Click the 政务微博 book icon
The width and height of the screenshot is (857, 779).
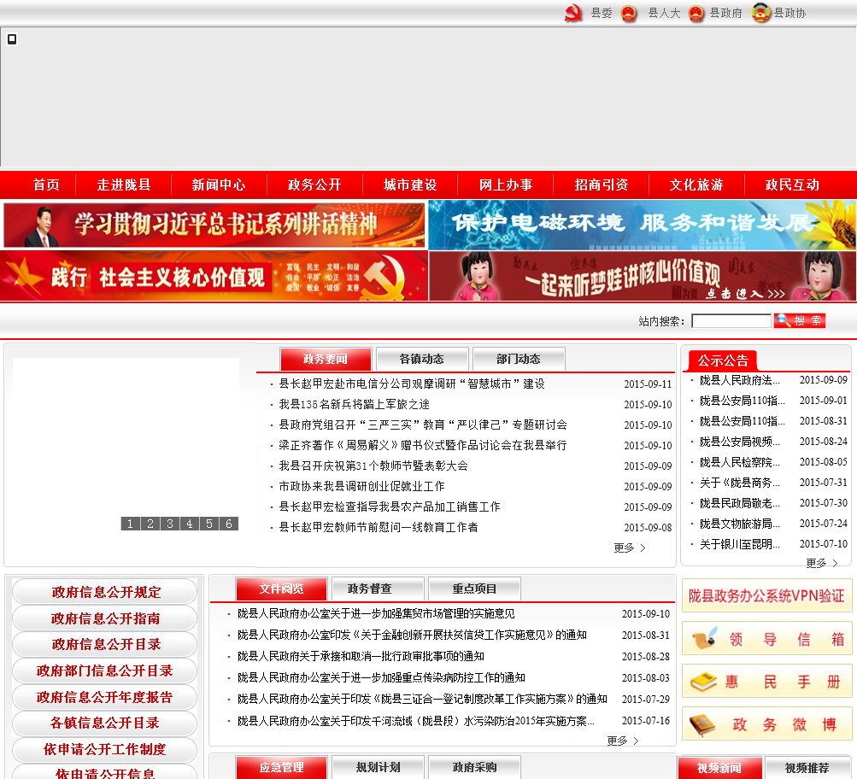point(702,724)
